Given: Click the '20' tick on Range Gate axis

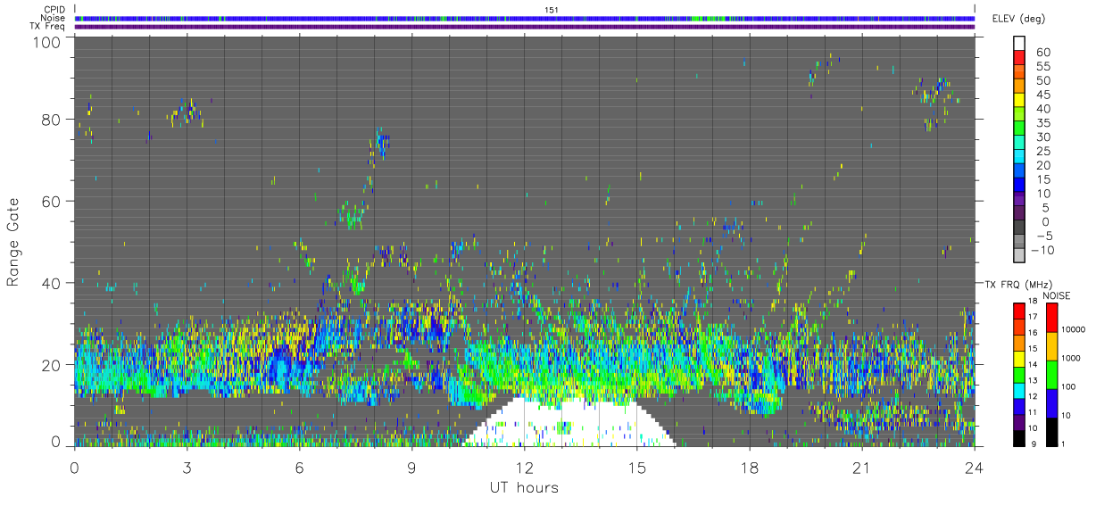Looking at the screenshot, I should tap(53, 365).
